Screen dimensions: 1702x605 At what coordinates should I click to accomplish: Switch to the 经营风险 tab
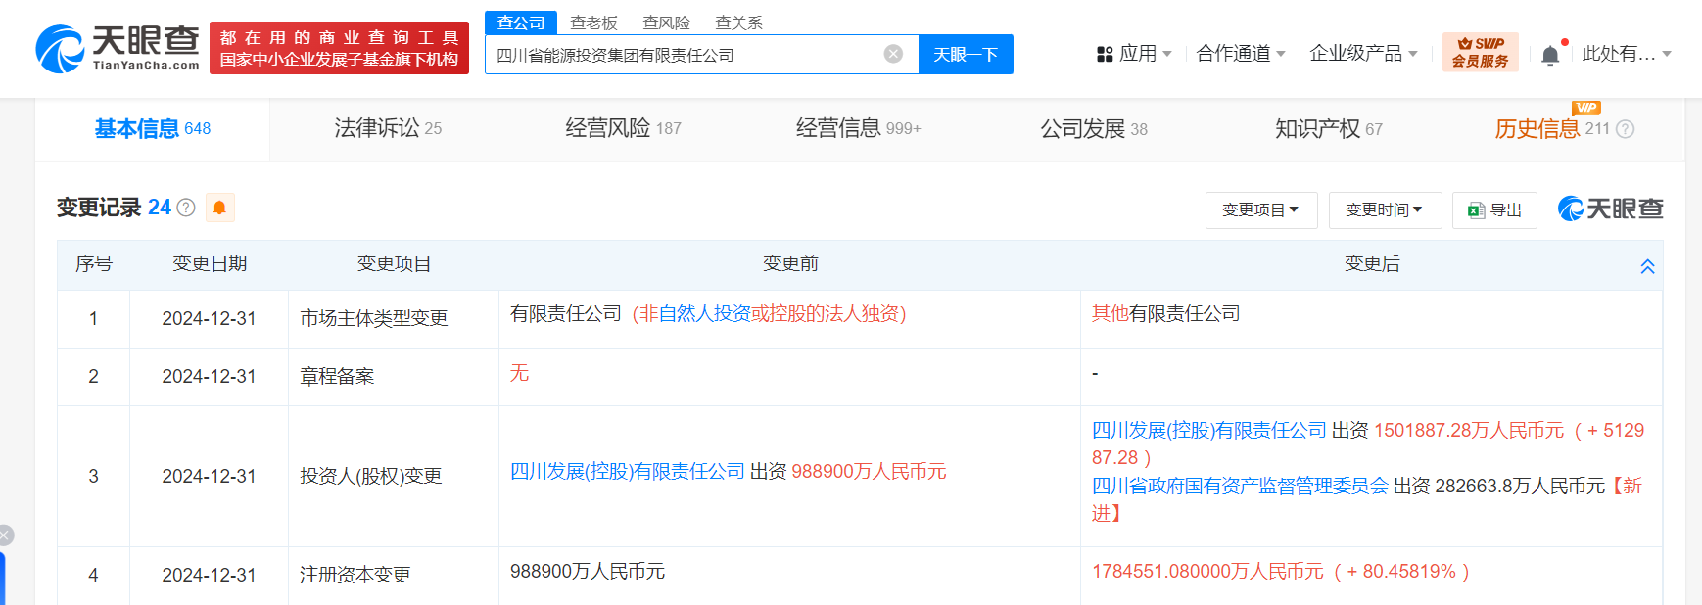(x=623, y=128)
